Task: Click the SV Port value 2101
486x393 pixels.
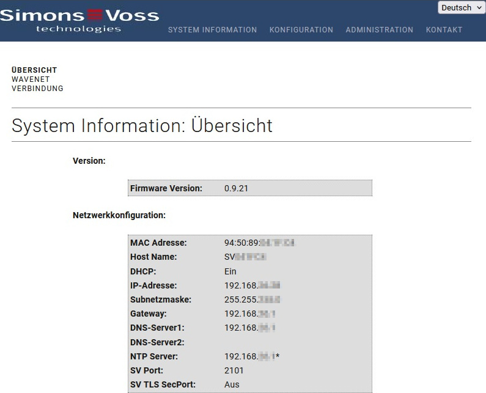Action: coord(234,370)
